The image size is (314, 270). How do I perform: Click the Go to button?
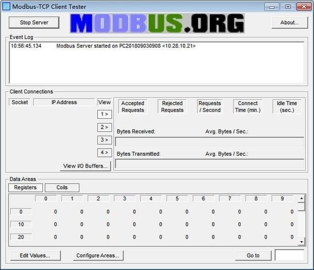click(x=253, y=255)
